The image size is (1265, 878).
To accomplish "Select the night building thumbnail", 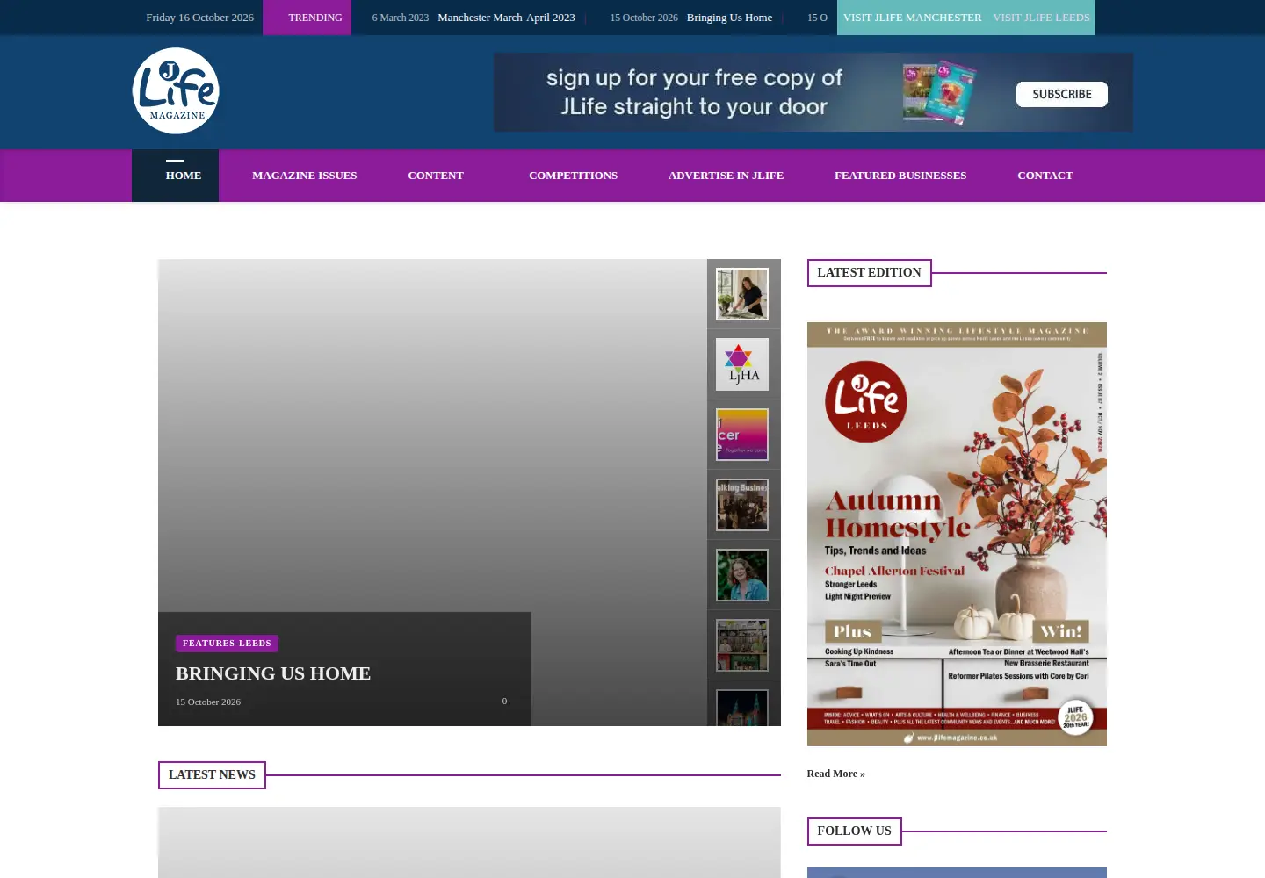I will click(x=742, y=708).
